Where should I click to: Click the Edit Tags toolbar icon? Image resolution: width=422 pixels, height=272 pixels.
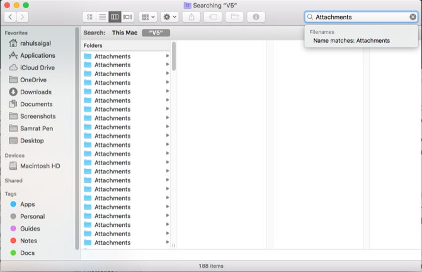coord(213,17)
